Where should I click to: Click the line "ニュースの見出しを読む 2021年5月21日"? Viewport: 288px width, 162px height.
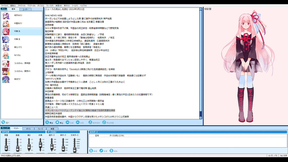65,9
